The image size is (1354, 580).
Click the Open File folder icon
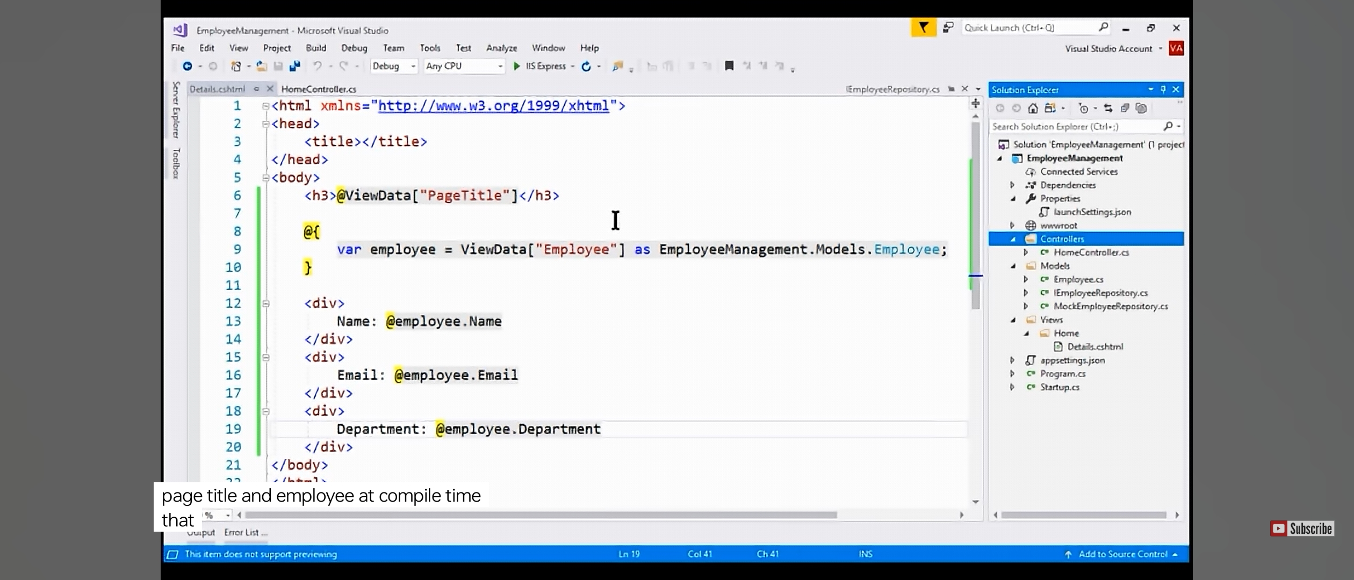pyautogui.click(x=261, y=66)
